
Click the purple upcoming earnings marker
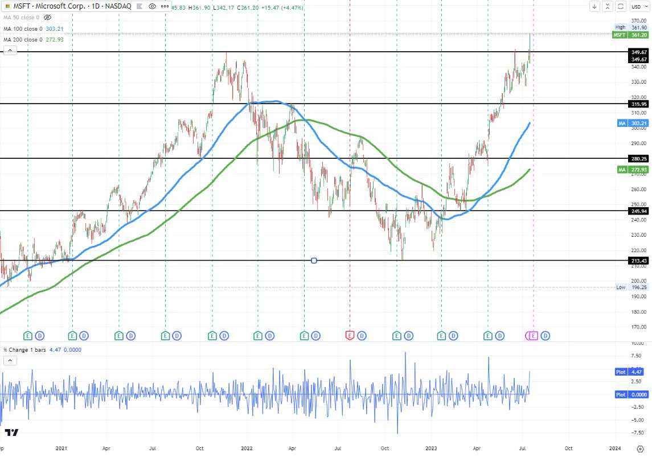tap(533, 336)
